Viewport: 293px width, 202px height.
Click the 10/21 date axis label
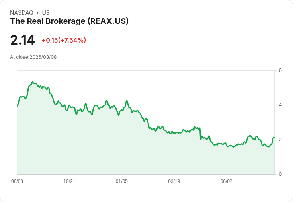[69, 181]
